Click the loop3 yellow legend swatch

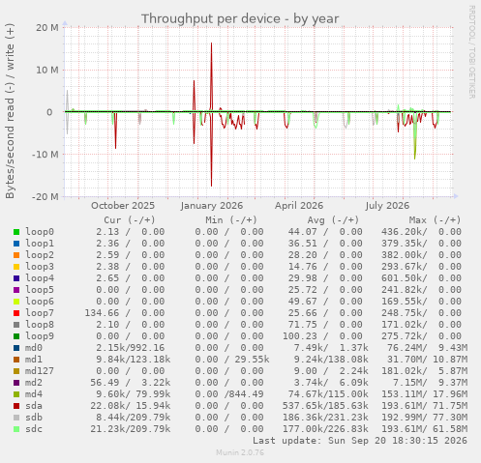tap(16, 267)
